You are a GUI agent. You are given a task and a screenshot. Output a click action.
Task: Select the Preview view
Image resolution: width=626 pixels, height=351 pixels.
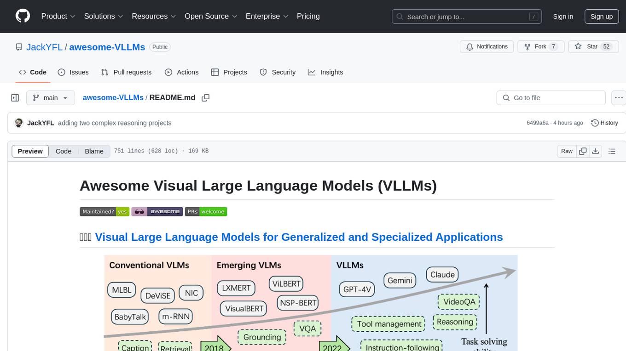pyautogui.click(x=30, y=151)
